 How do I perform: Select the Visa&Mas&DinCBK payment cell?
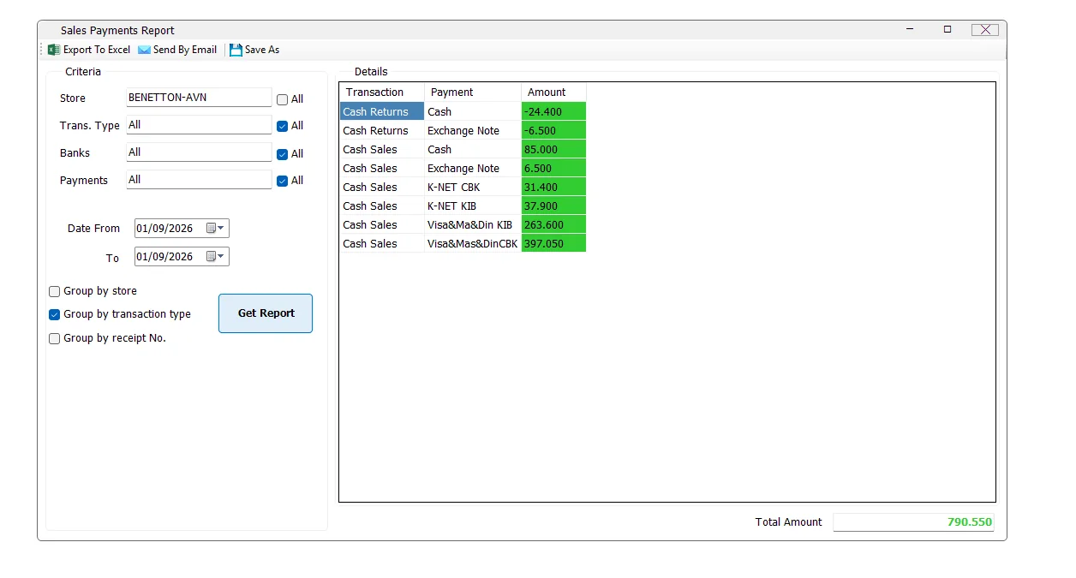pos(473,244)
